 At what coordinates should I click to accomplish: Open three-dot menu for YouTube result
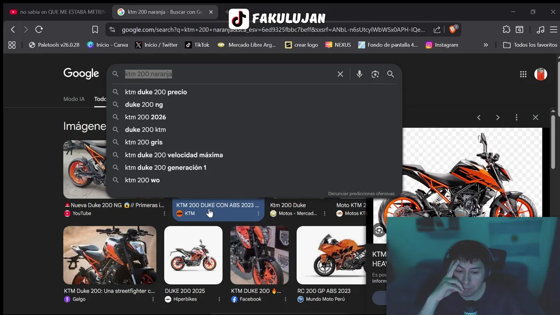pos(164,213)
